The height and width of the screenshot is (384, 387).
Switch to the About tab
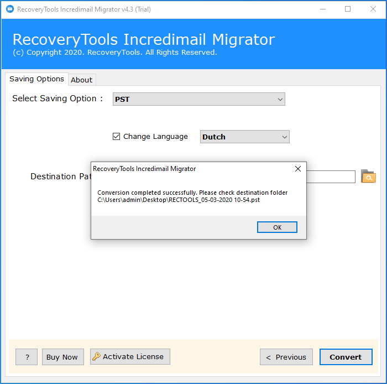82,80
